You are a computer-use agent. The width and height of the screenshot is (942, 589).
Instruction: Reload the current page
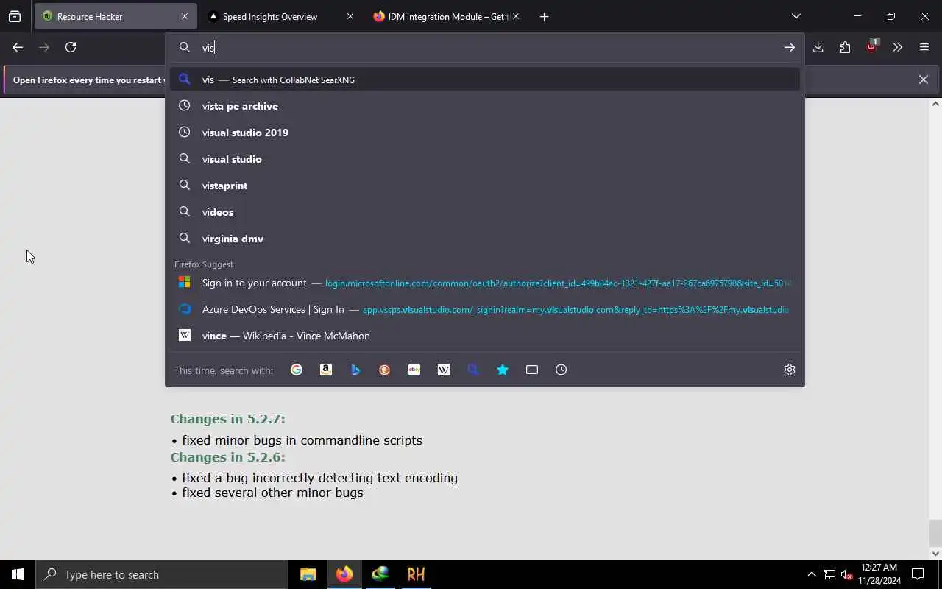71,47
